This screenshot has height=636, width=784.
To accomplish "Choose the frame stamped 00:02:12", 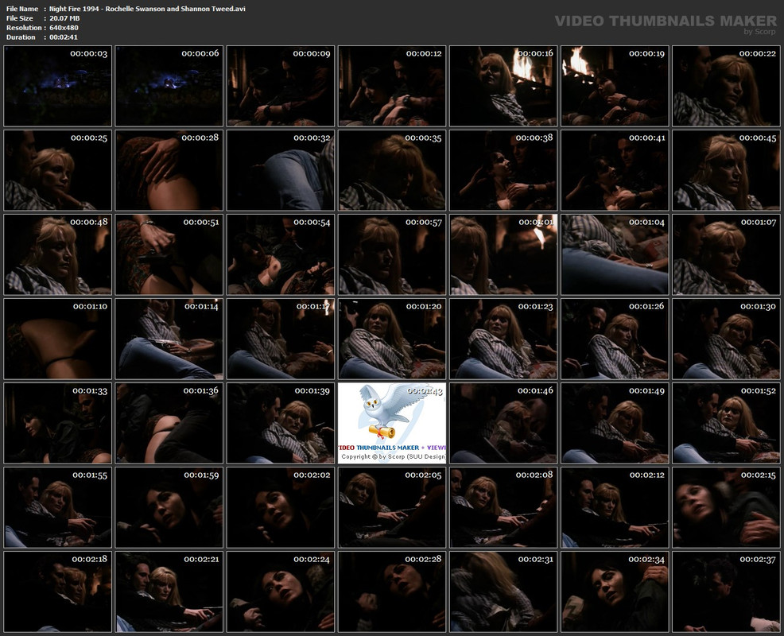I will pyautogui.click(x=615, y=507).
